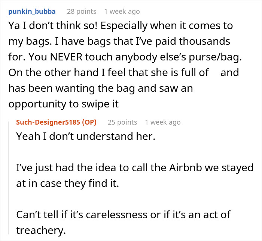Viewport: 262px width, 241px height.
Task: Open punkin_bubba's user profile
Action: tap(32, 12)
